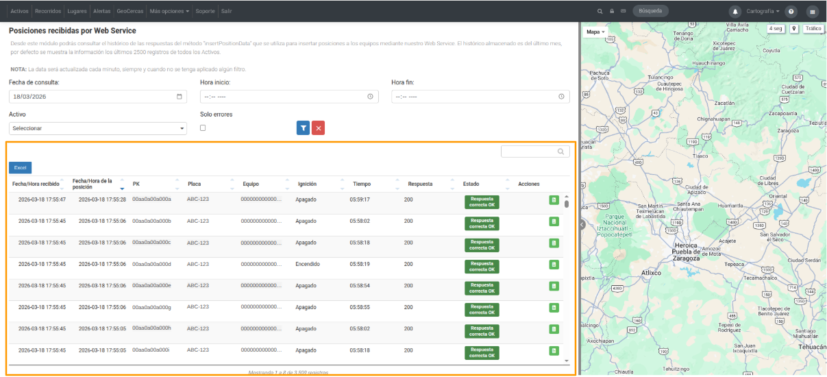
Task: Apply the blue filter funnel button
Action: coord(303,127)
